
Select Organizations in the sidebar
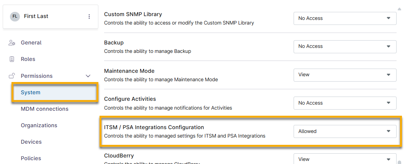39,125
